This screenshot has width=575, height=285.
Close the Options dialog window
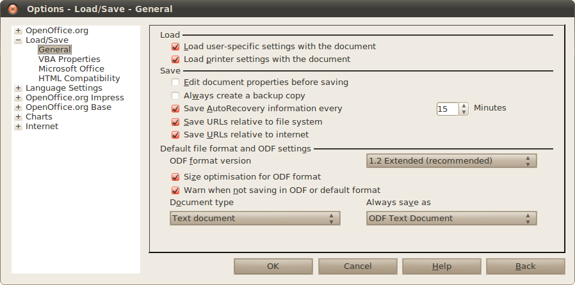coord(13,9)
